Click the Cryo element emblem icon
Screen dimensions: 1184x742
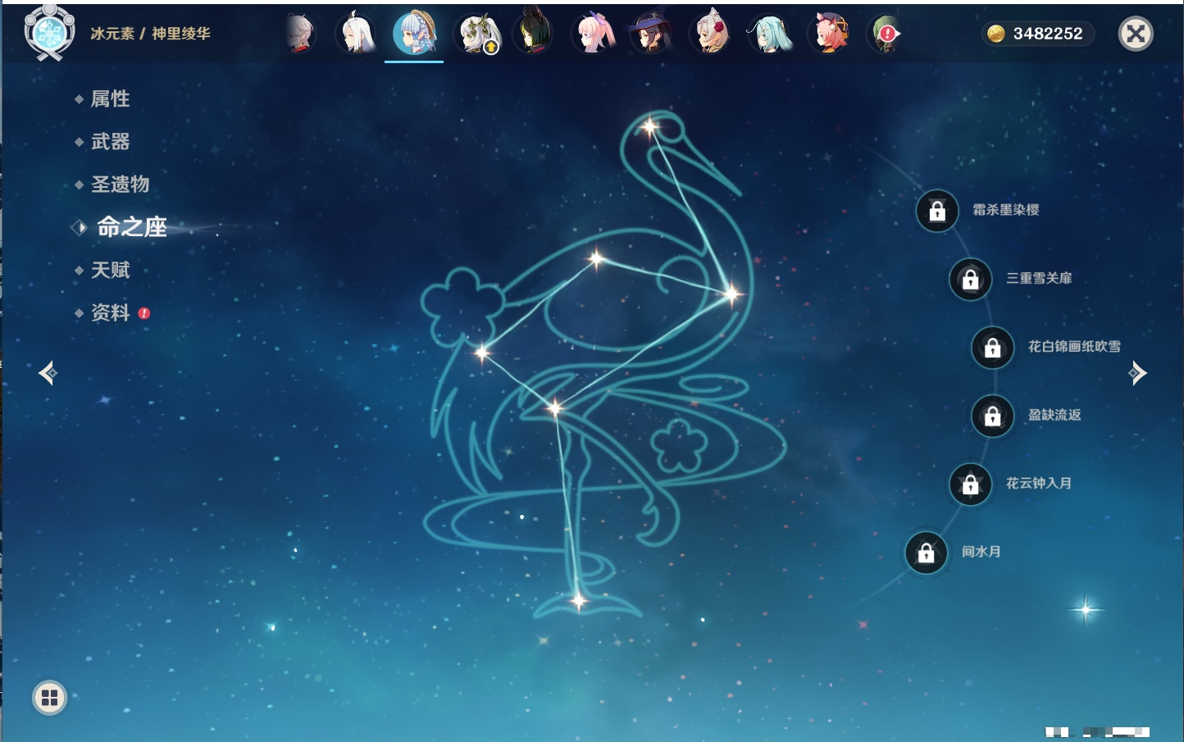pos(49,33)
